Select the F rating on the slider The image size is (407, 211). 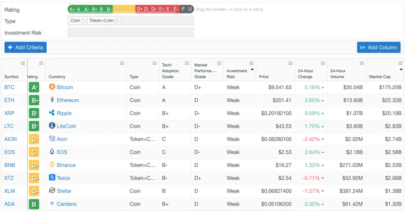(x=183, y=9)
